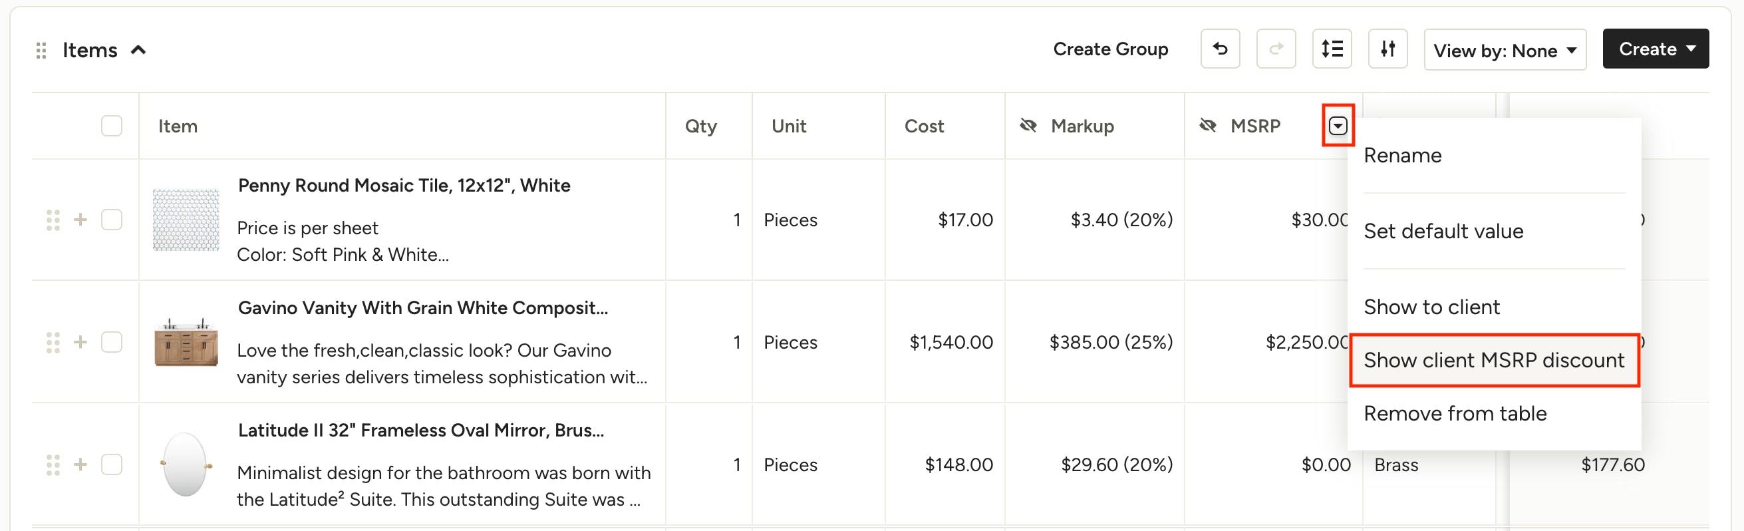Click the Items section drag handle
Viewport: 1744px width, 531px height.
41,50
